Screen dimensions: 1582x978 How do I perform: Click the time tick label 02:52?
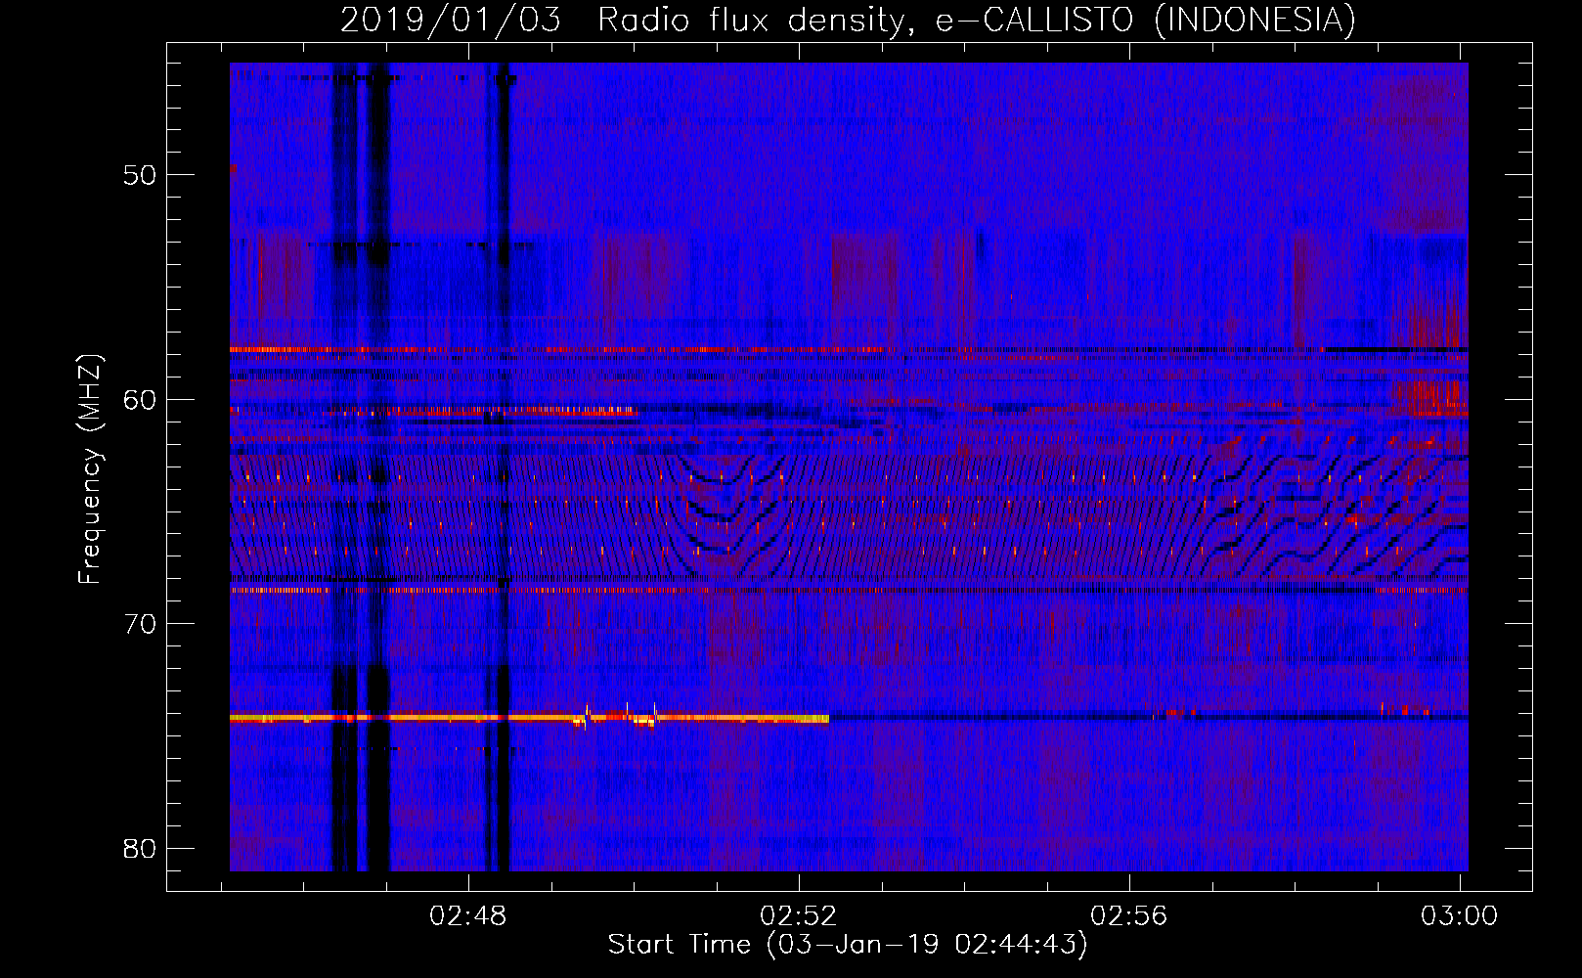[x=799, y=916]
